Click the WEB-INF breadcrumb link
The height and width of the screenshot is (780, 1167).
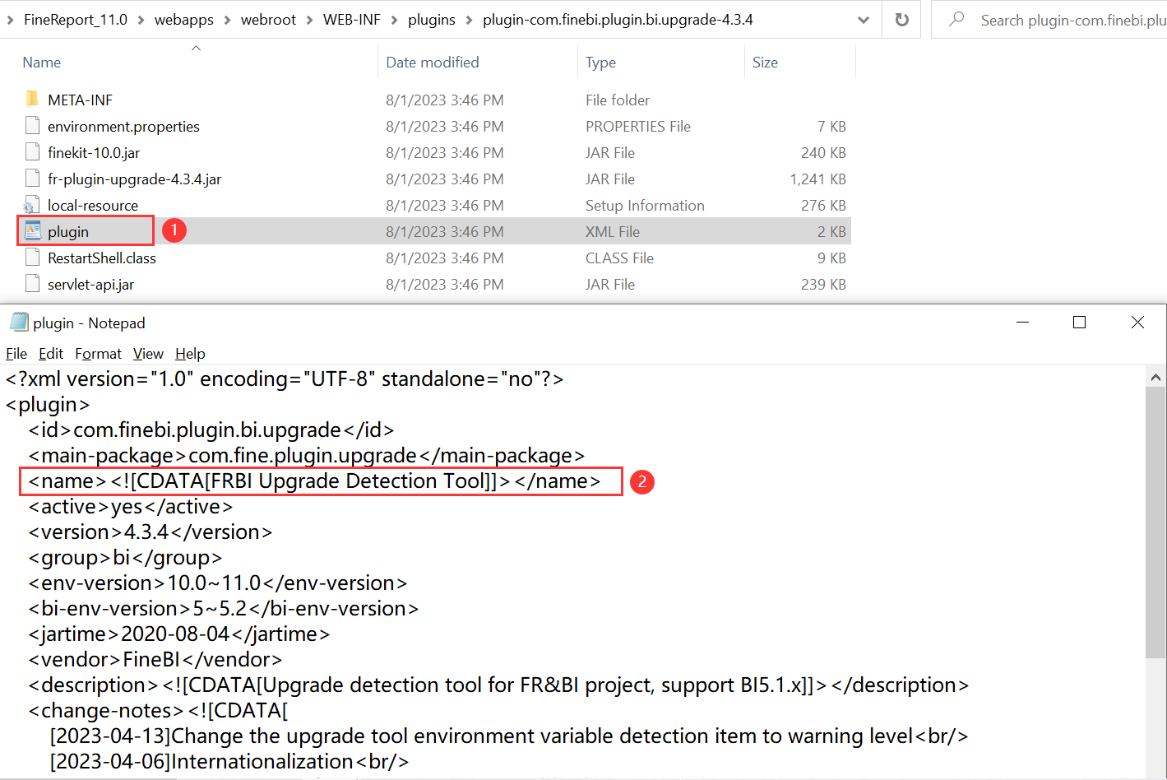[354, 19]
